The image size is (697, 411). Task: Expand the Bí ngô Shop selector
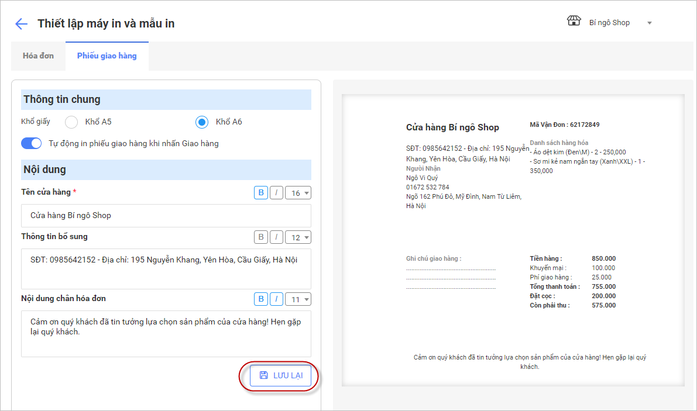coord(649,23)
